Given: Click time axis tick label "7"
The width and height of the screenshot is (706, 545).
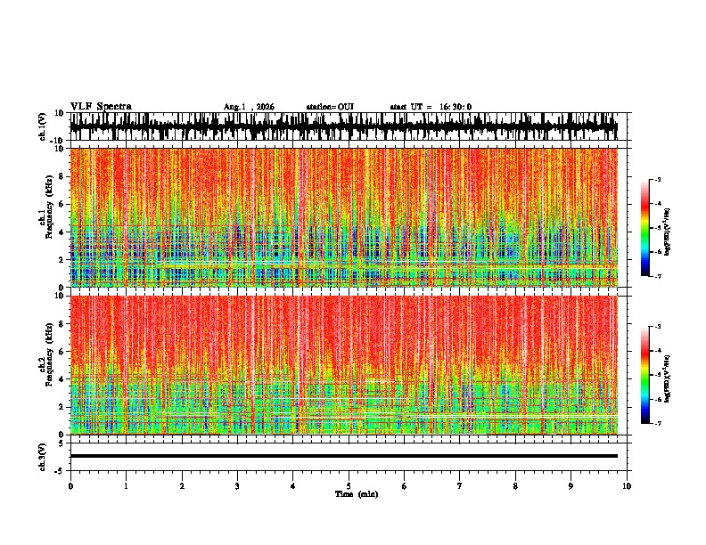Looking at the screenshot, I should coord(460,486).
